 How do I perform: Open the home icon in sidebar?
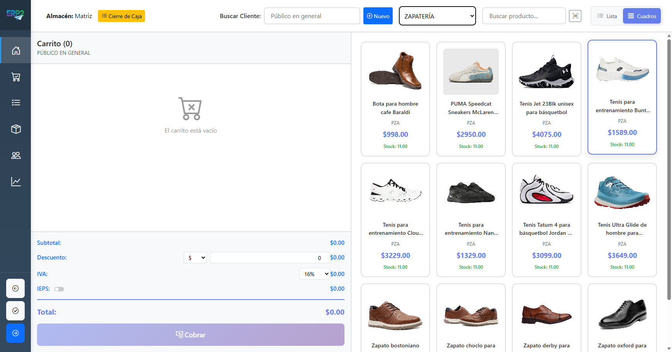[x=16, y=51]
